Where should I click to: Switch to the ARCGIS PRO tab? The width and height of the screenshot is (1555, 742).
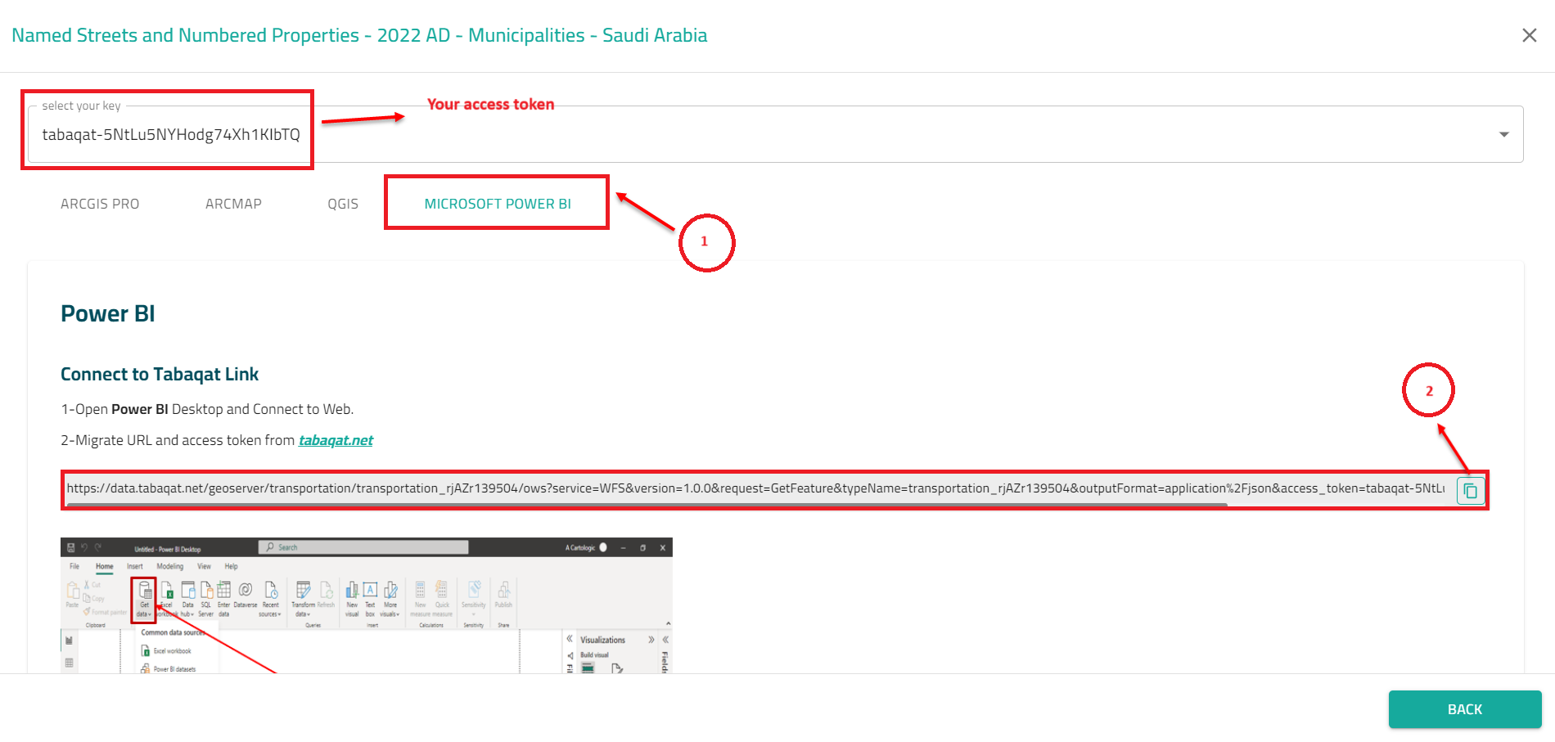coord(100,204)
